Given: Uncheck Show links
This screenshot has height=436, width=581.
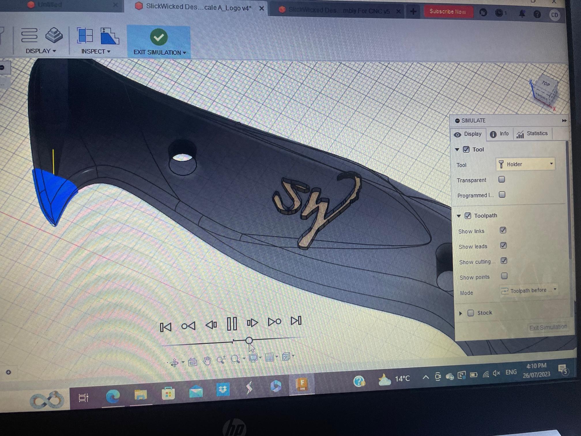Looking at the screenshot, I should click(x=503, y=230).
